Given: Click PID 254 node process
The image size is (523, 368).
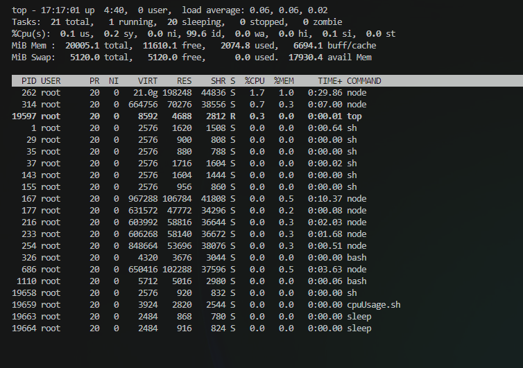Looking at the screenshot, I should coord(29,246).
